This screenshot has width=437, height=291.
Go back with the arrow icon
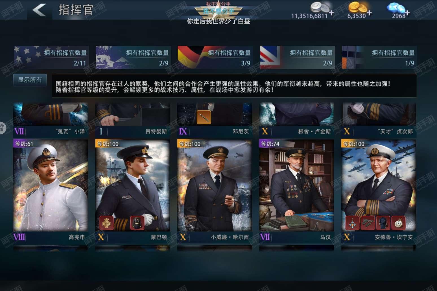(39, 10)
